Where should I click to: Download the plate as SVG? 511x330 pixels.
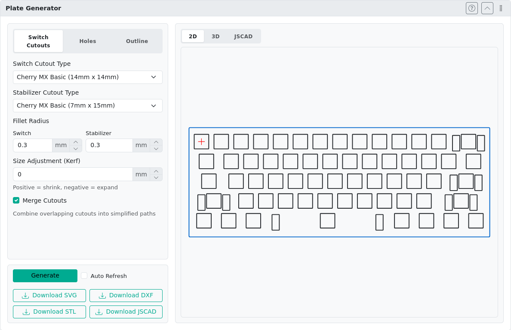click(x=49, y=296)
